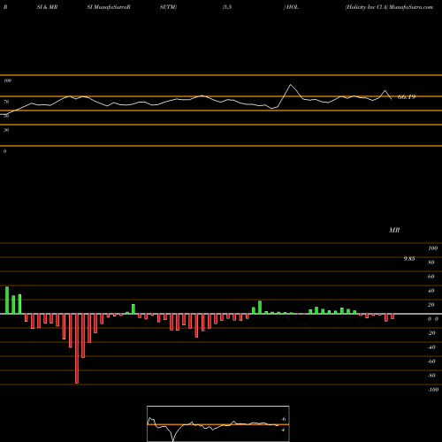Viewport: 442px width, 442px height.
Task: Click the 9.85 value in MR panel
Action: [409, 259]
